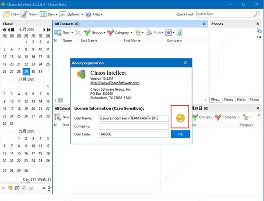
Task: Click the gold registration seal icon
Action: (x=180, y=118)
